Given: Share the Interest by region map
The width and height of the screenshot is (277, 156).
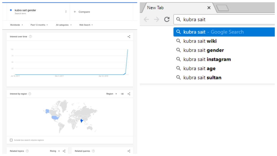Looking at the screenshot, I should (x=129, y=94).
